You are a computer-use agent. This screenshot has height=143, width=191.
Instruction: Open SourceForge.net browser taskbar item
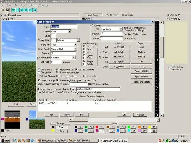click(52, 141)
